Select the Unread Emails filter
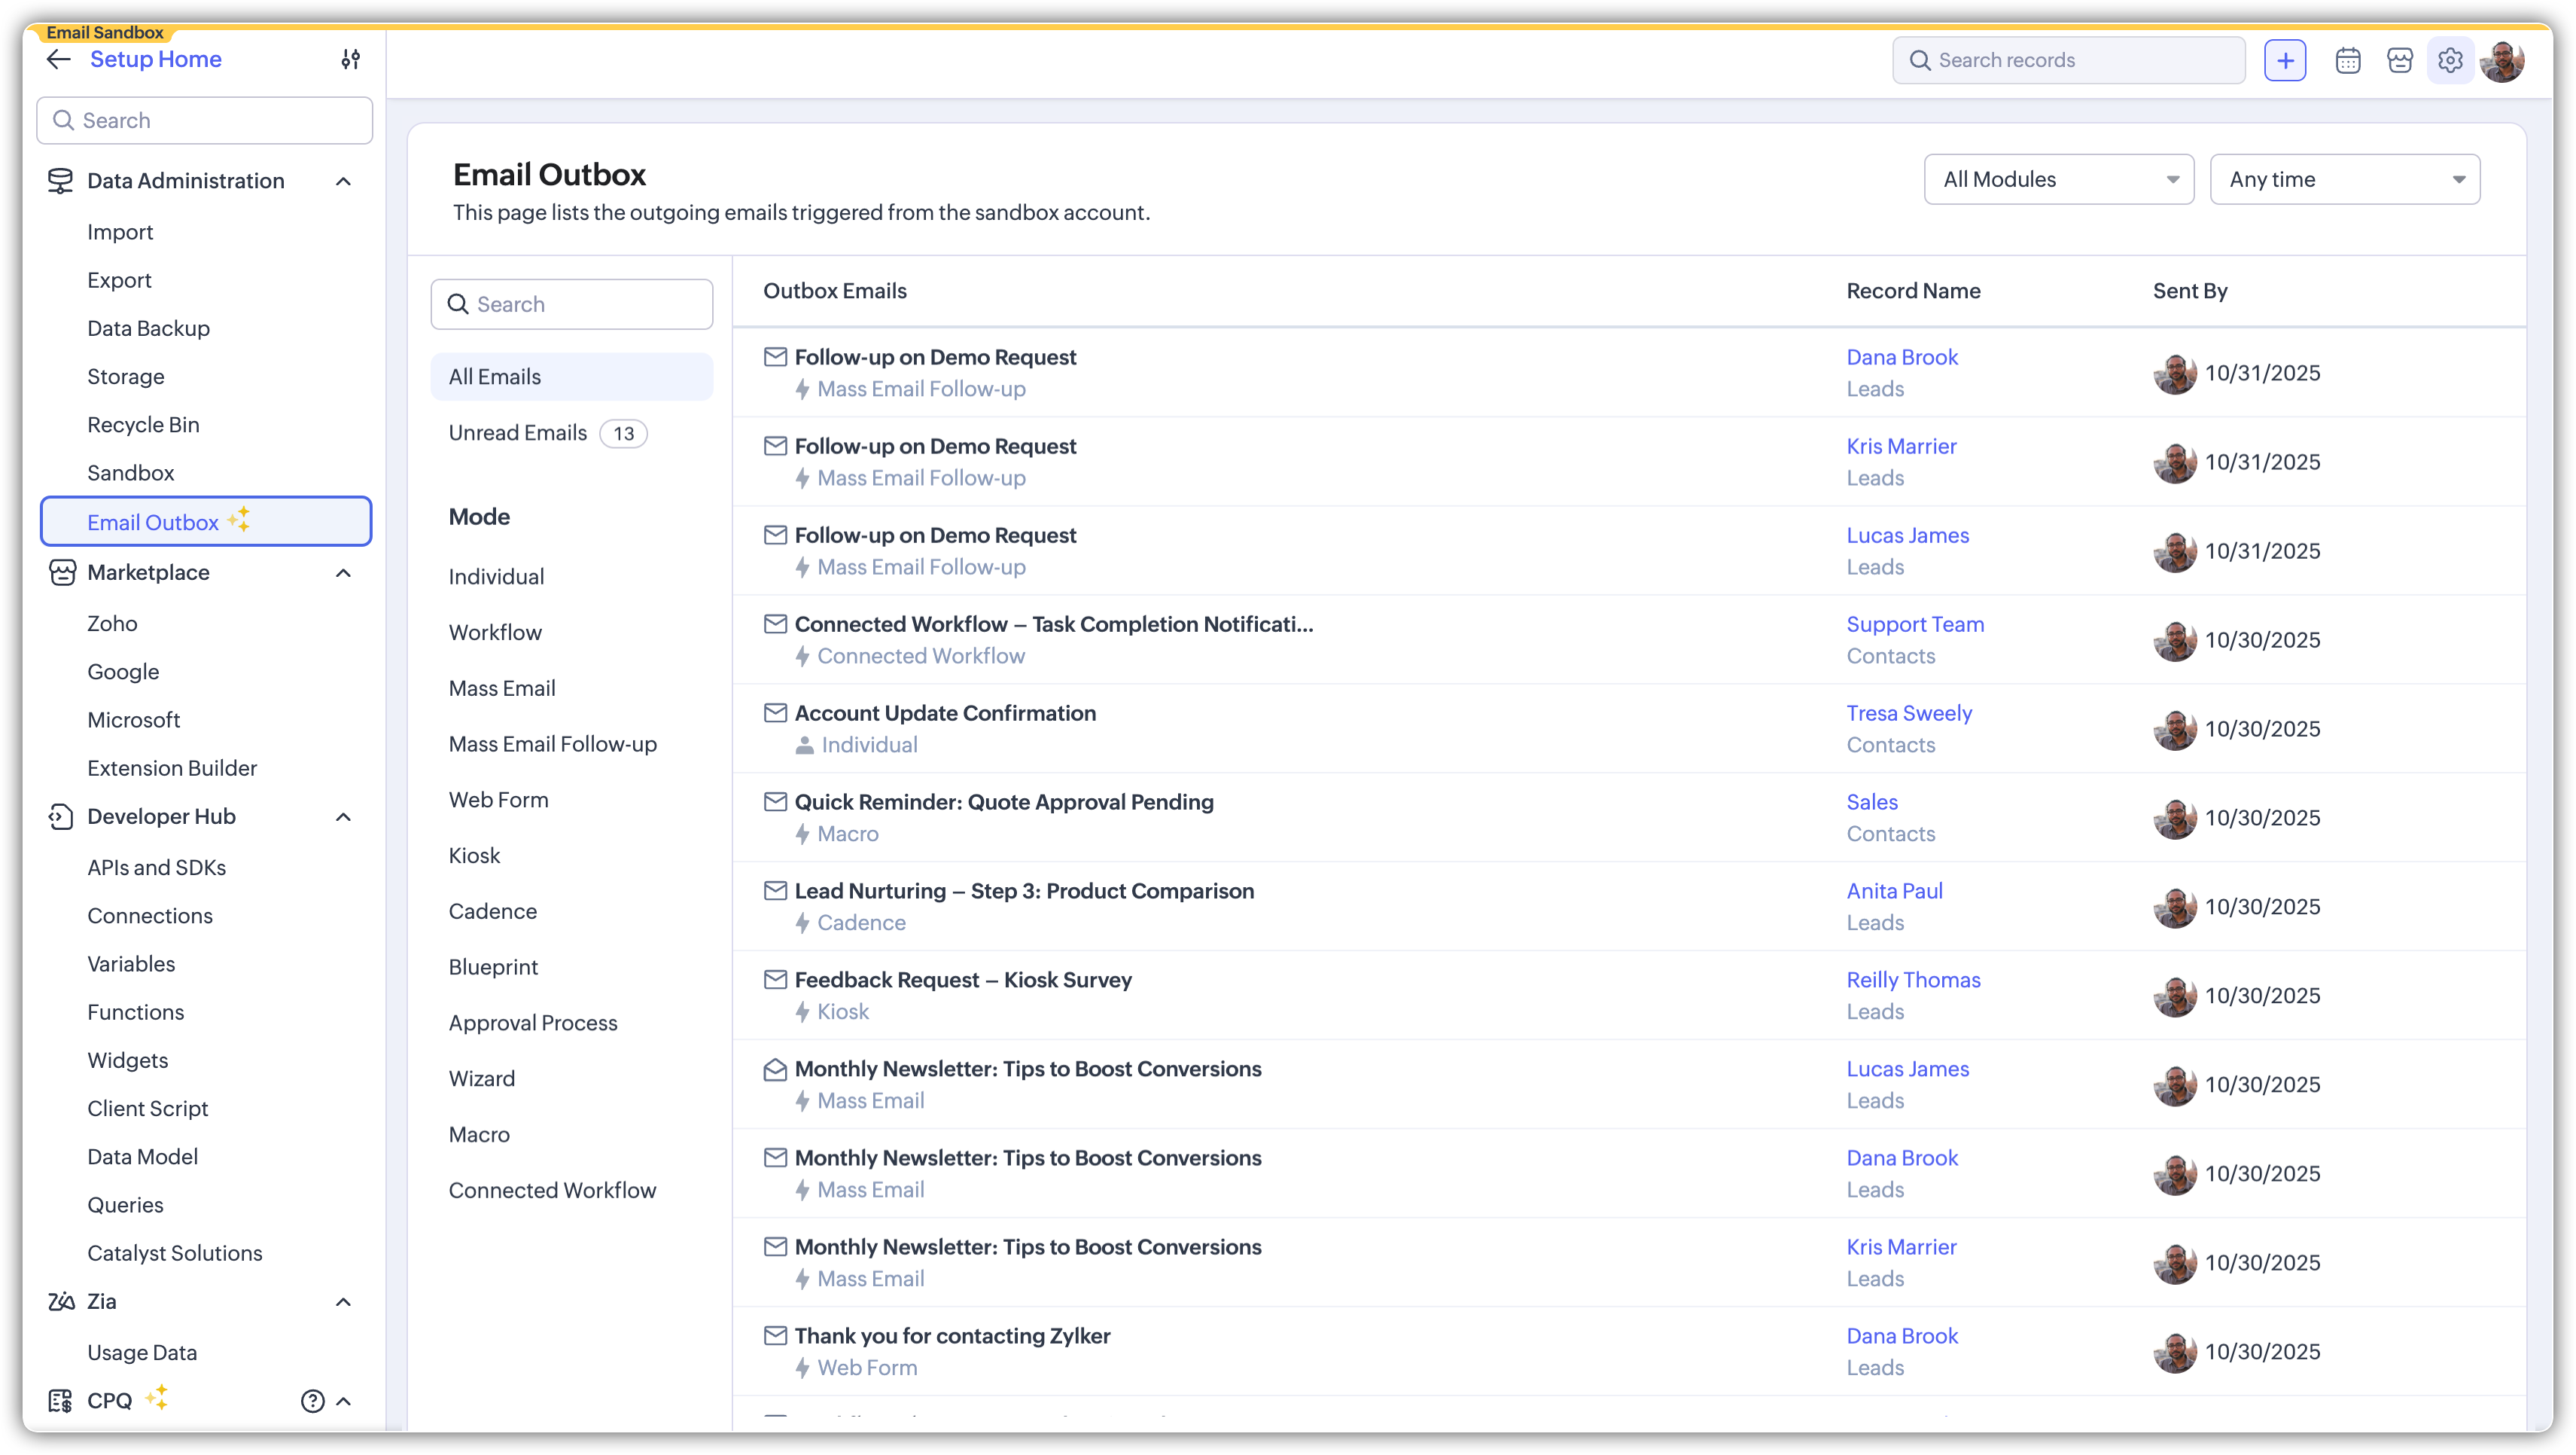Viewport: 2576px width, 1455px height. tap(518, 432)
